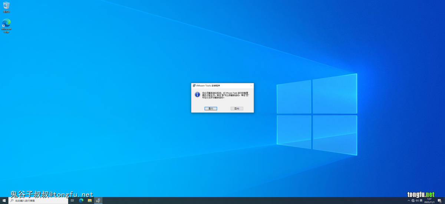Click the Show Desktop strip at taskbar edge
Image resolution: width=445 pixels, height=204 pixels.
tap(444, 201)
